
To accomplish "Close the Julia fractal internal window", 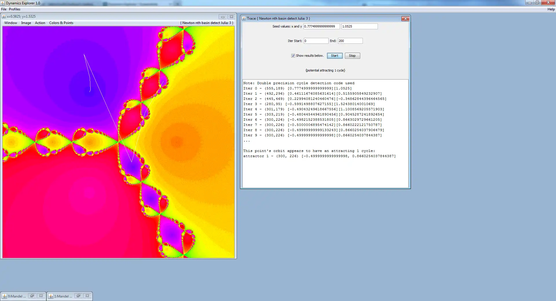I will tap(231, 17).
